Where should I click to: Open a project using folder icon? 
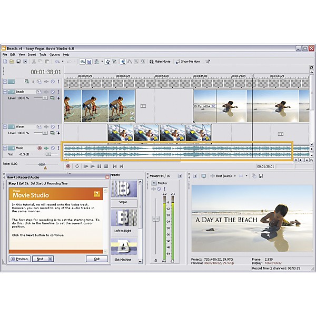(x=12, y=62)
